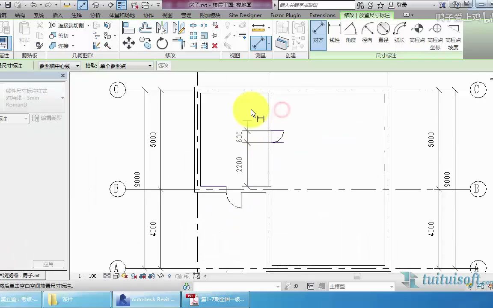Open the 参照墙中心线 reference dropdown
The height and width of the screenshot is (308, 493).
point(77,65)
